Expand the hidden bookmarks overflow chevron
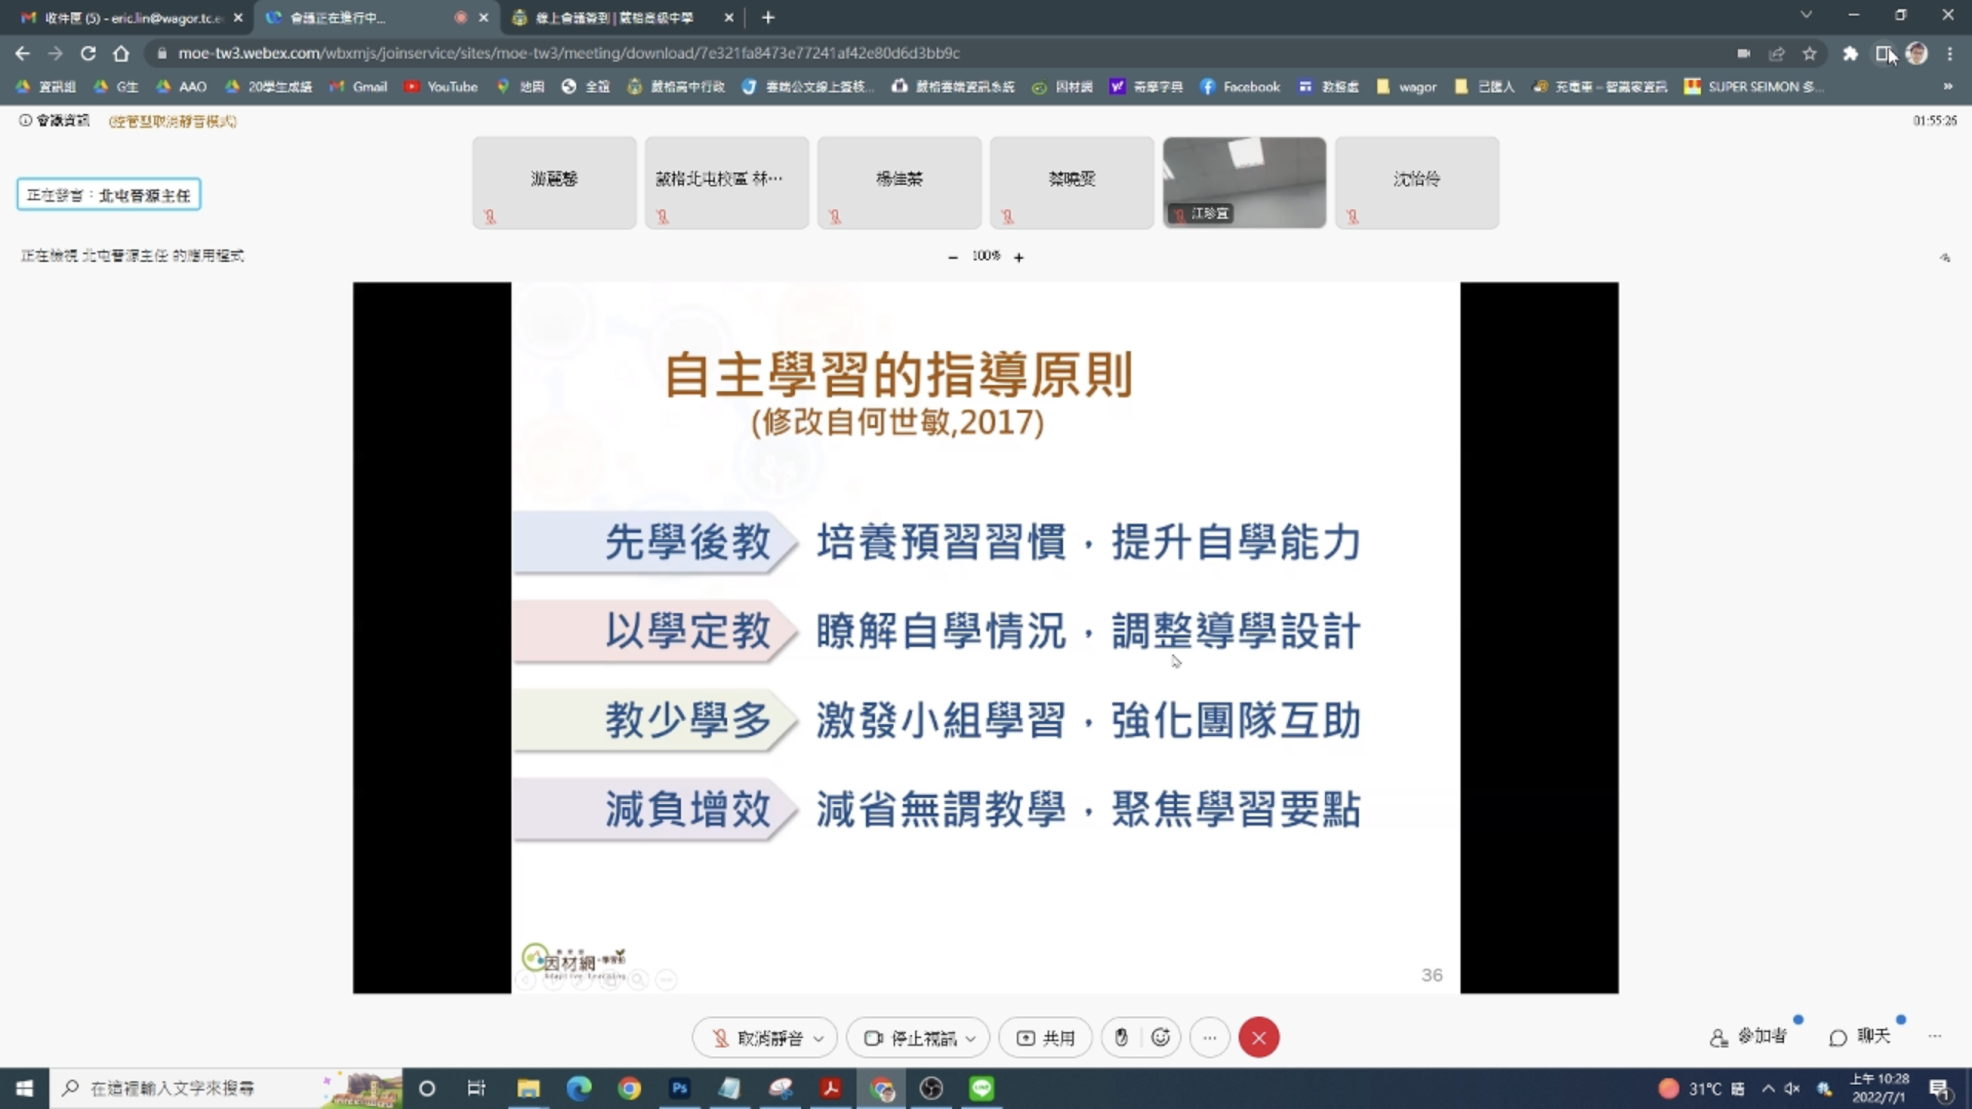1972x1109 pixels. pyautogui.click(x=1948, y=86)
